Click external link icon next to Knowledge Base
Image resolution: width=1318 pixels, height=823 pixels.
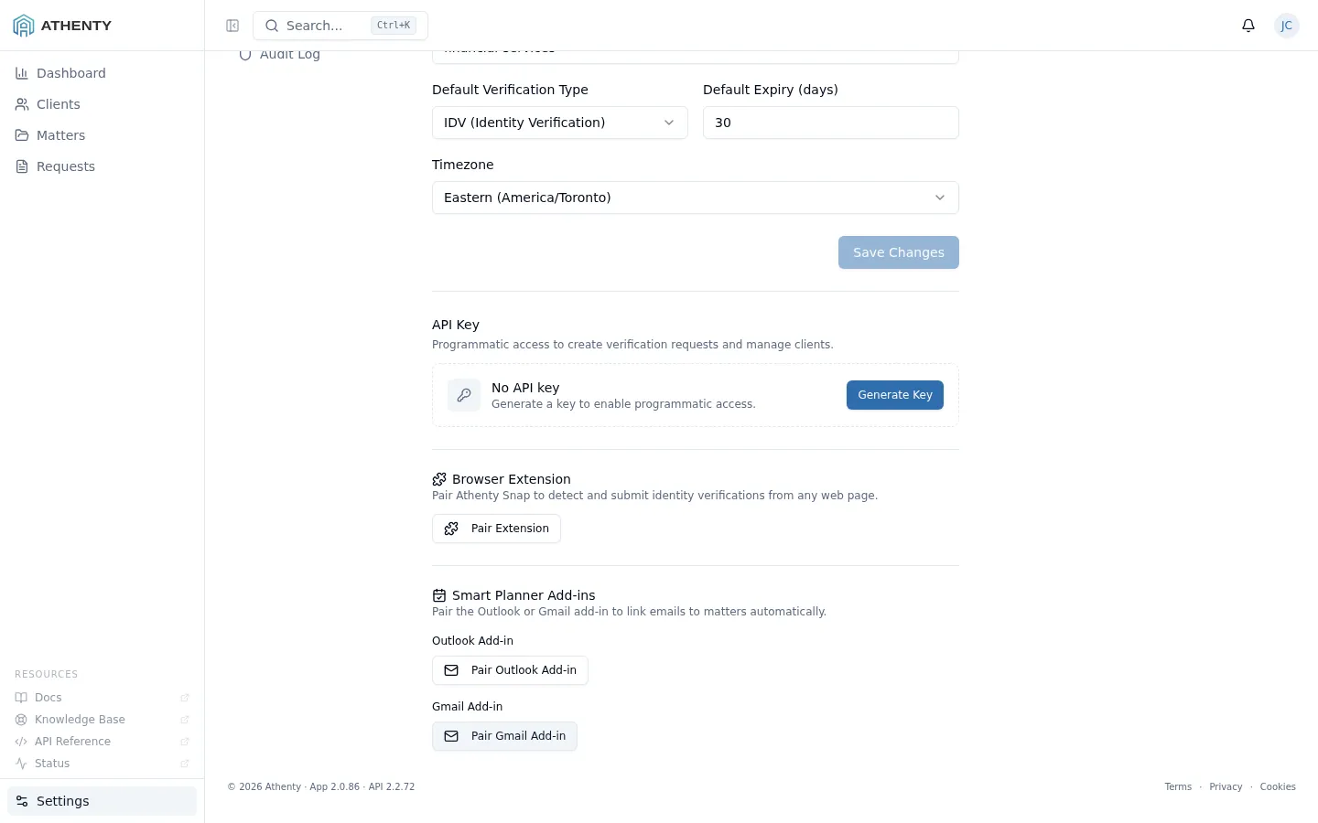tap(185, 720)
